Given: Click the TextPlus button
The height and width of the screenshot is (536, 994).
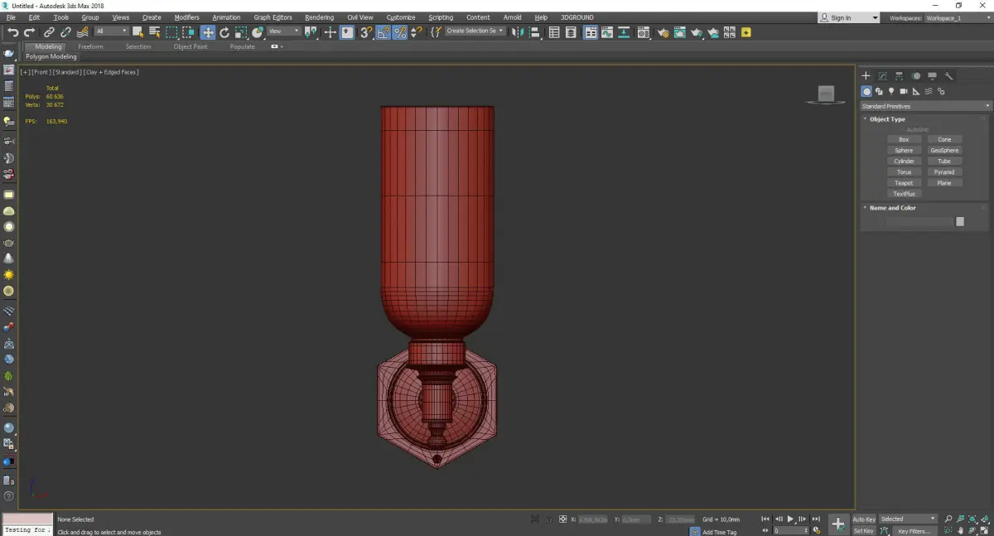Looking at the screenshot, I should [904, 193].
